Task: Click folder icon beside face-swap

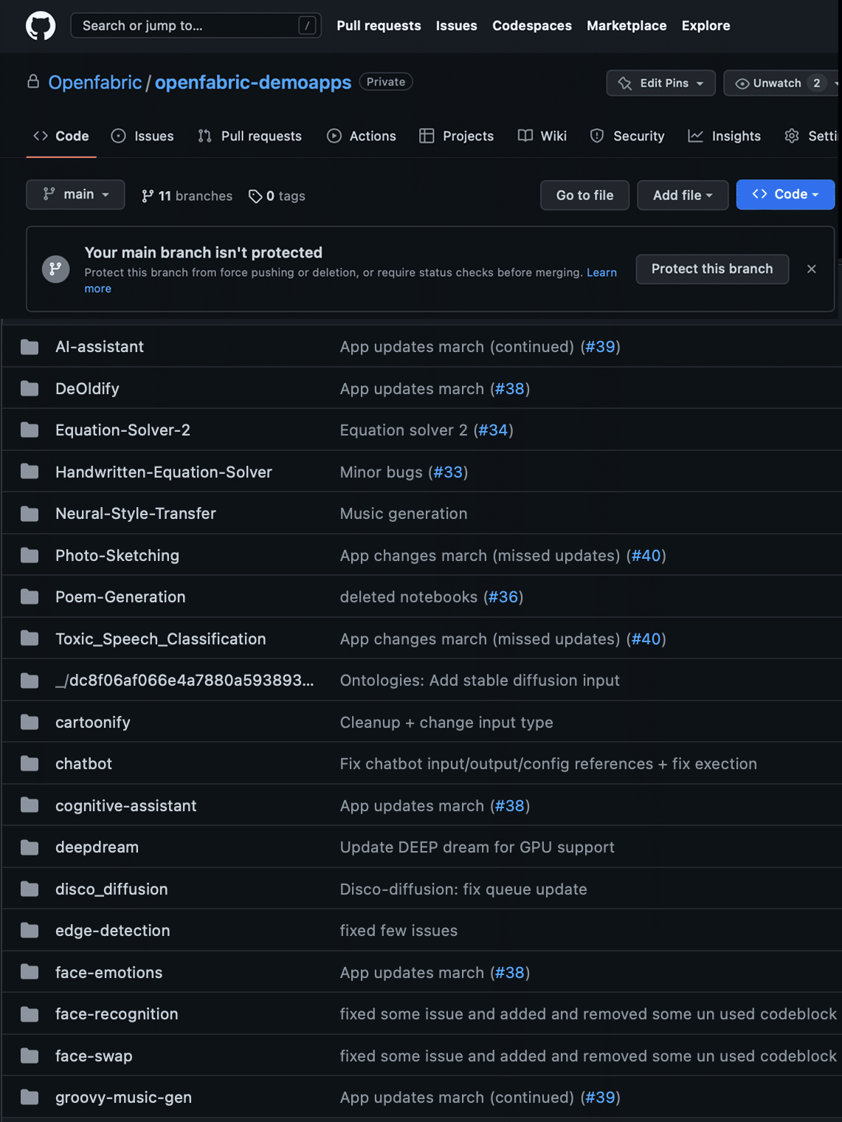Action: point(30,1056)
